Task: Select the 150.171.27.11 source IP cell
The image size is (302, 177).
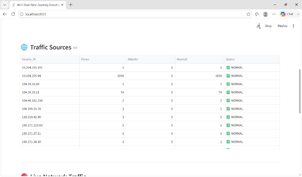Action: 50,134
